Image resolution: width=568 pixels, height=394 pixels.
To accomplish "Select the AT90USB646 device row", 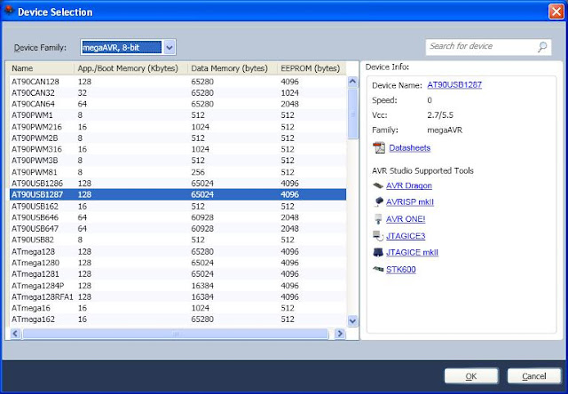I will click(x=177, y=217).
